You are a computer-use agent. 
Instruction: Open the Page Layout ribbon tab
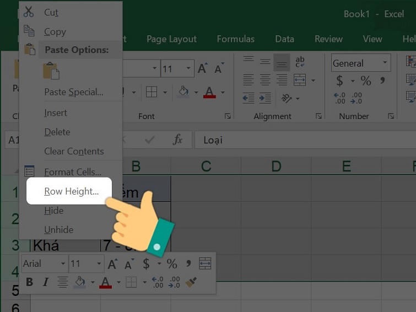[x=171, y=39]
